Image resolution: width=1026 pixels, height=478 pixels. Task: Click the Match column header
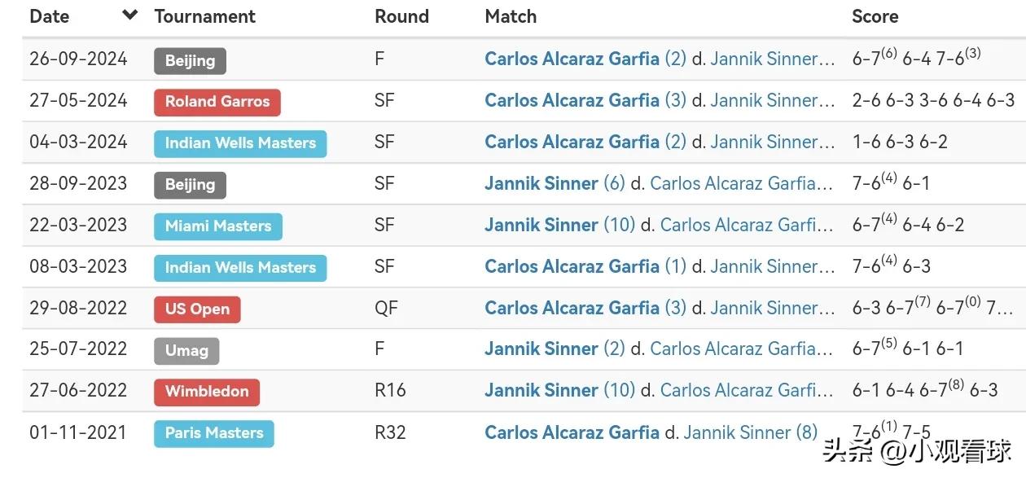[x=511, y=16]
